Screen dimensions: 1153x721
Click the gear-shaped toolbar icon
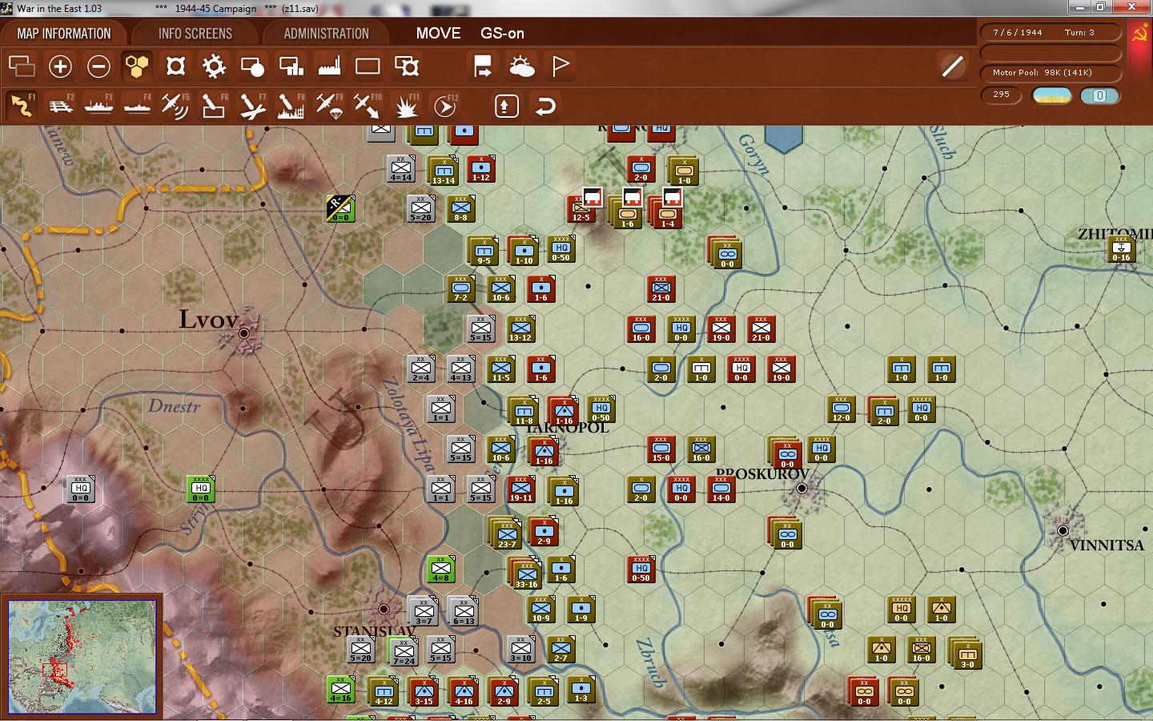[214, 66]
